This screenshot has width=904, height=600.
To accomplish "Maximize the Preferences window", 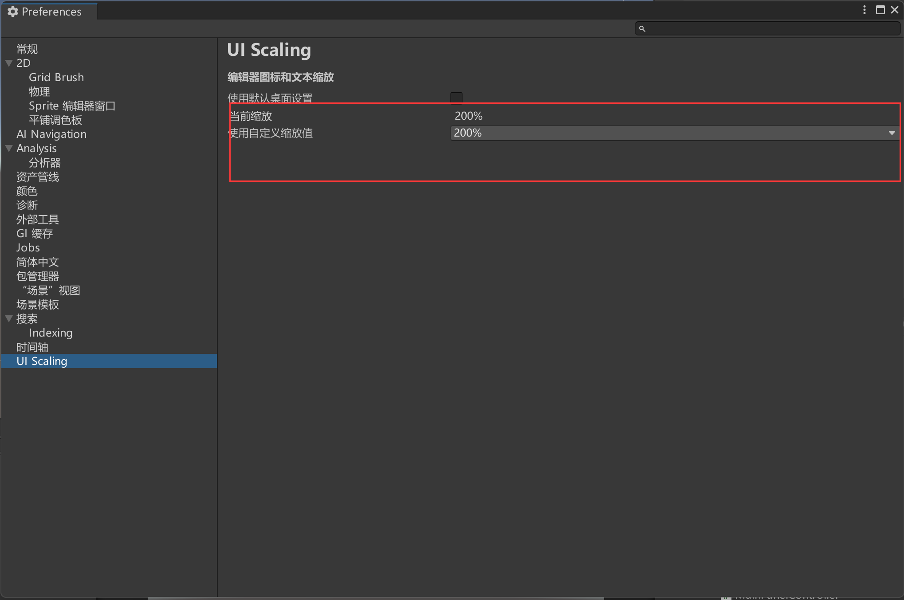I will [x=880, y=10].
